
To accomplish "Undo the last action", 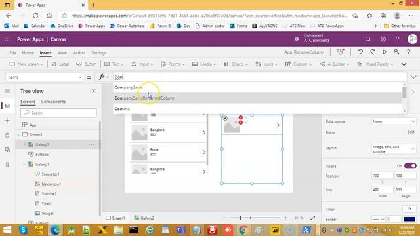I will pos(360,52).
